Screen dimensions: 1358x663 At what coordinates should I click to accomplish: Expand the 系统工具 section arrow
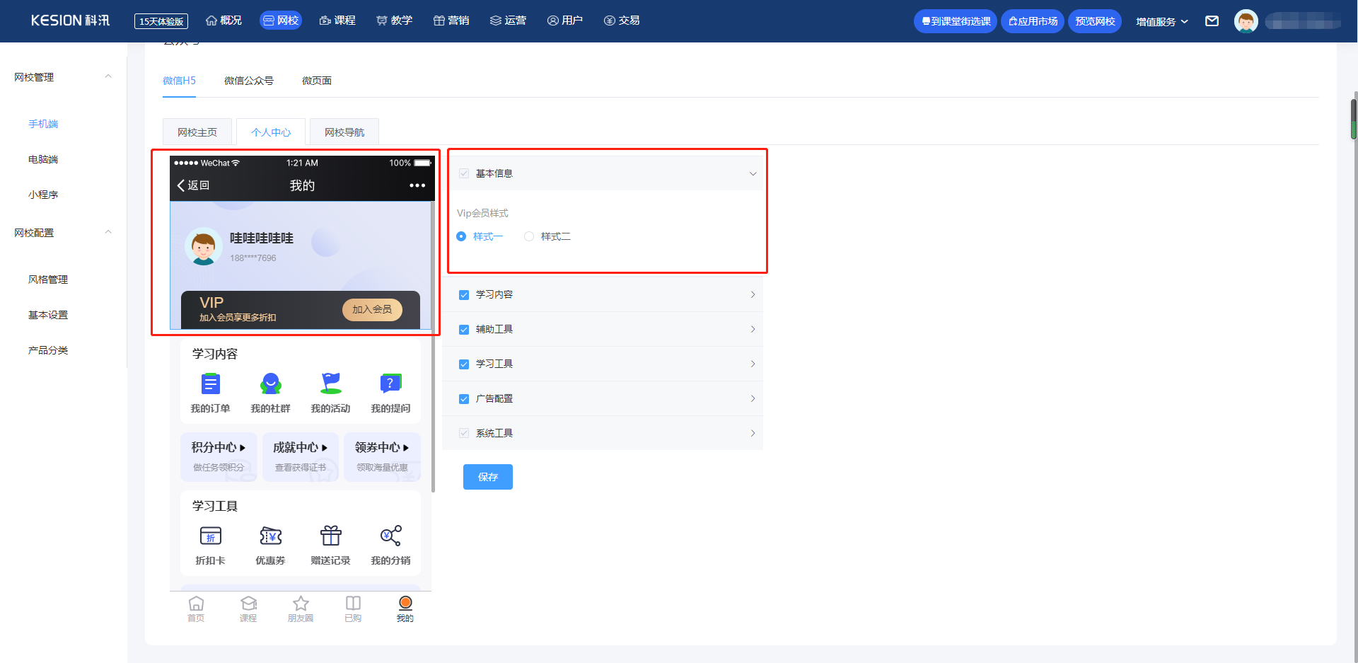pyautogui.click(x=753, y=433)
